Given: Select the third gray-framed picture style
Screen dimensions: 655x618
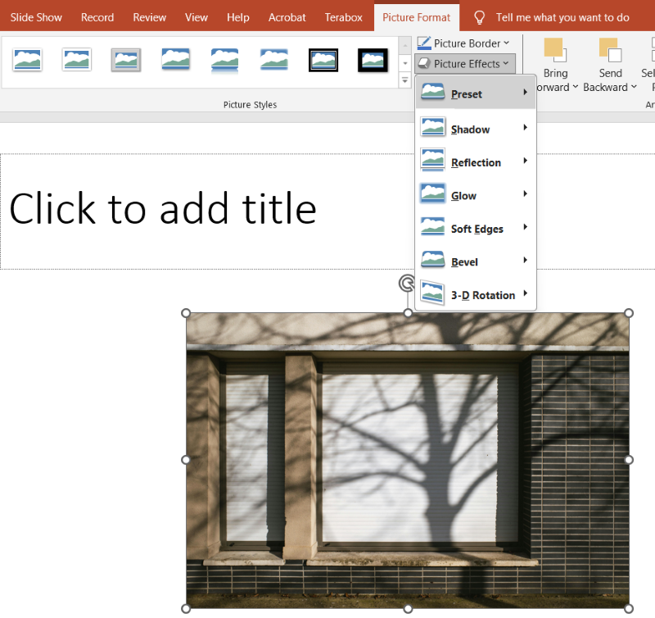Looking at the screenshot, I should coord(126,60).
